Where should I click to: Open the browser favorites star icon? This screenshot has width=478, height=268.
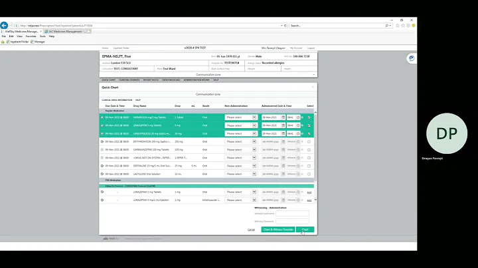pyautogui.click(x=403, y=26)
